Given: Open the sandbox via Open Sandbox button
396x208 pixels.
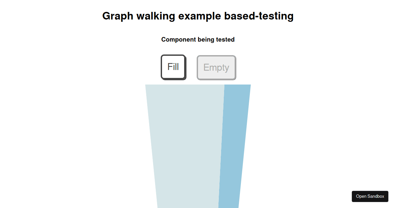Looking at the screenshot, I should coord(370,196).
